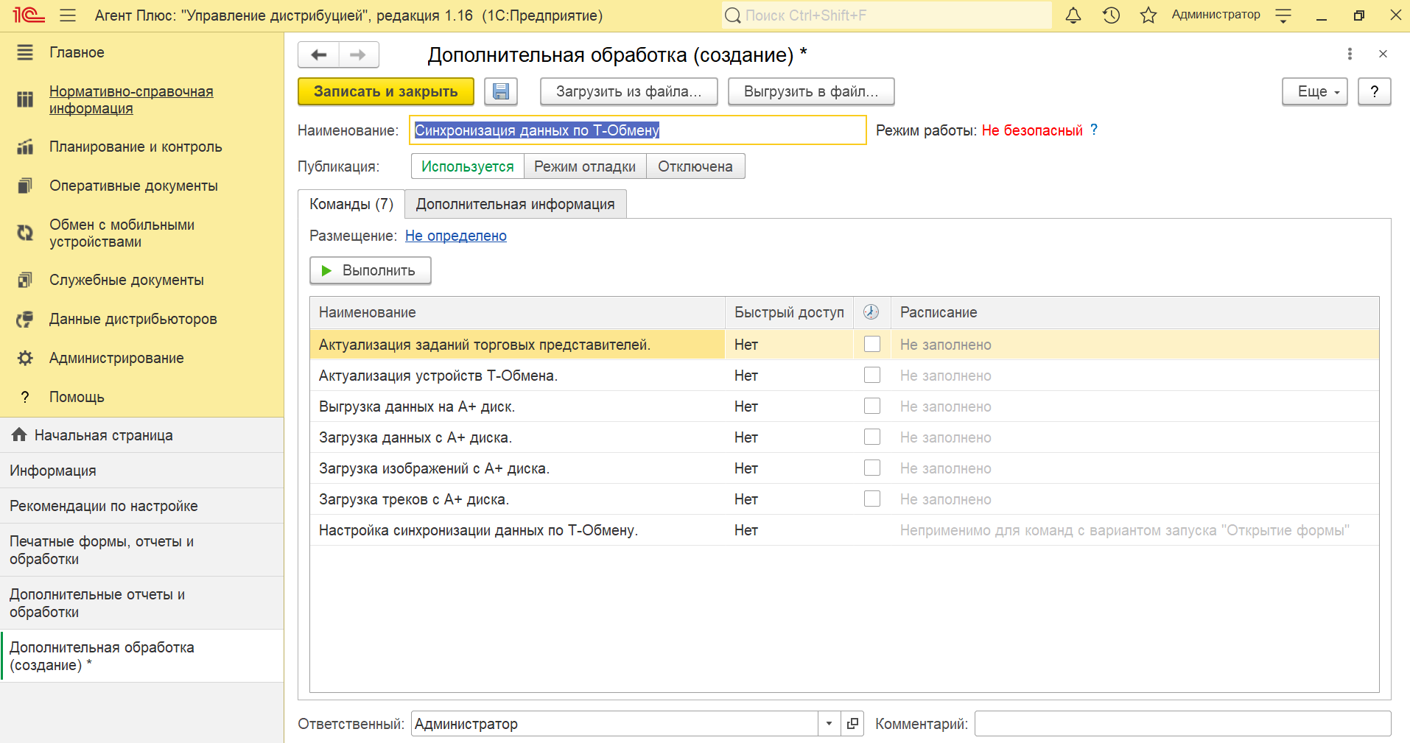This screenshot has width=1410, height=743.
Task: Toggle schedule checkbox for Загрузка данных с А+ диска
Action: click(x=872, y=437)
